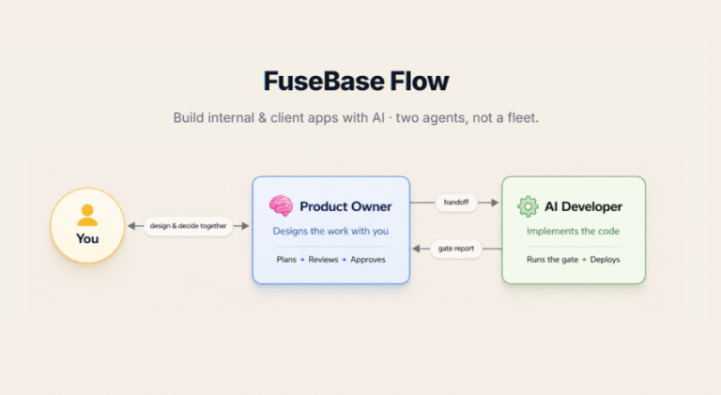Viewport: 721px width, 395px height.
Task: Click 'Designs the work with you' text
Action: click(x=330, y=231)
